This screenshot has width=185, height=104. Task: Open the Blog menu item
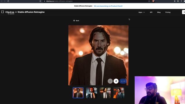pos(159,12)
